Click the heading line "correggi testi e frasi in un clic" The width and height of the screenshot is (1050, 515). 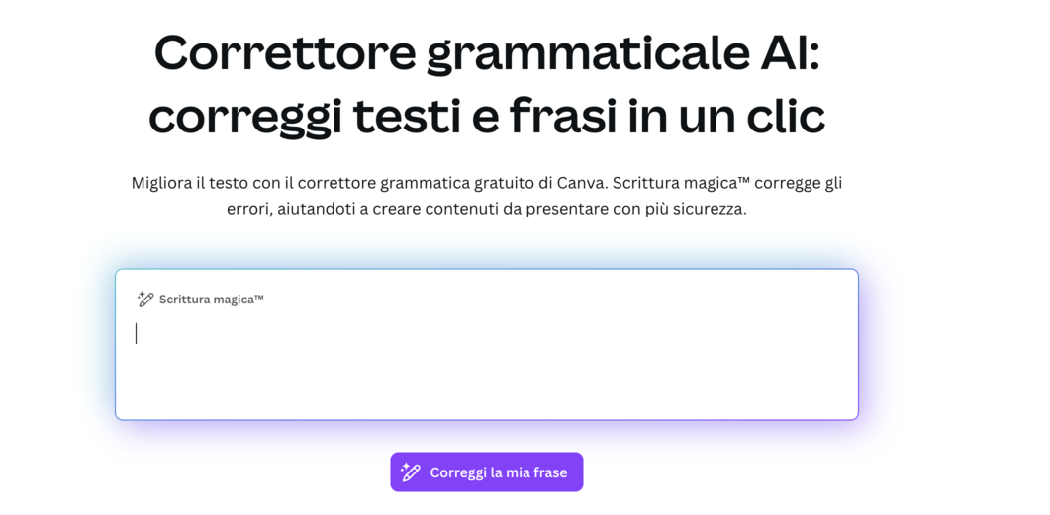click(487, 117)
